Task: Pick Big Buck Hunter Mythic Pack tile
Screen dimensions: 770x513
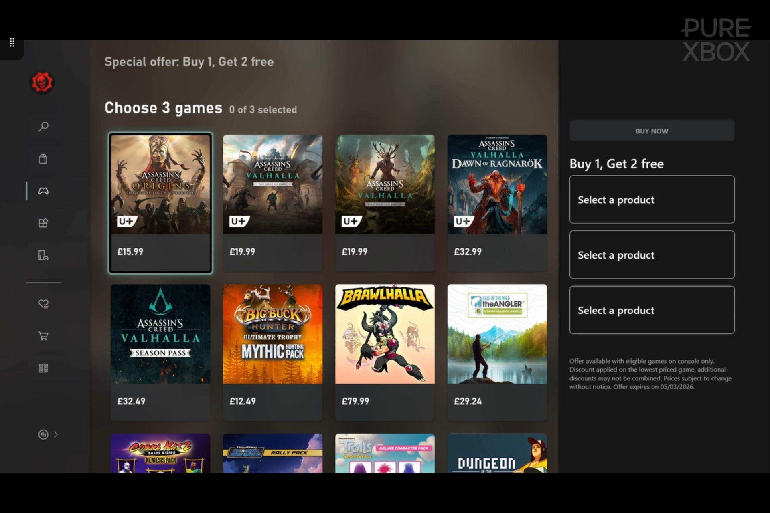Action: [x=273, y=353]
